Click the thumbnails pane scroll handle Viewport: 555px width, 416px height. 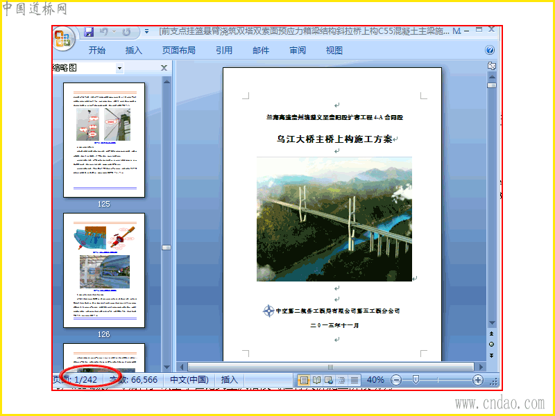[166, 248]
